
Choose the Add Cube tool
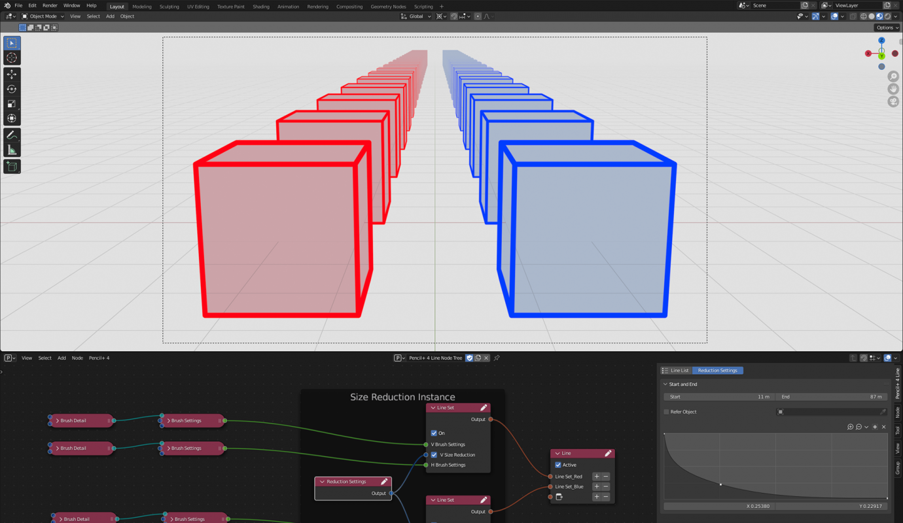(x=11, y=166)
